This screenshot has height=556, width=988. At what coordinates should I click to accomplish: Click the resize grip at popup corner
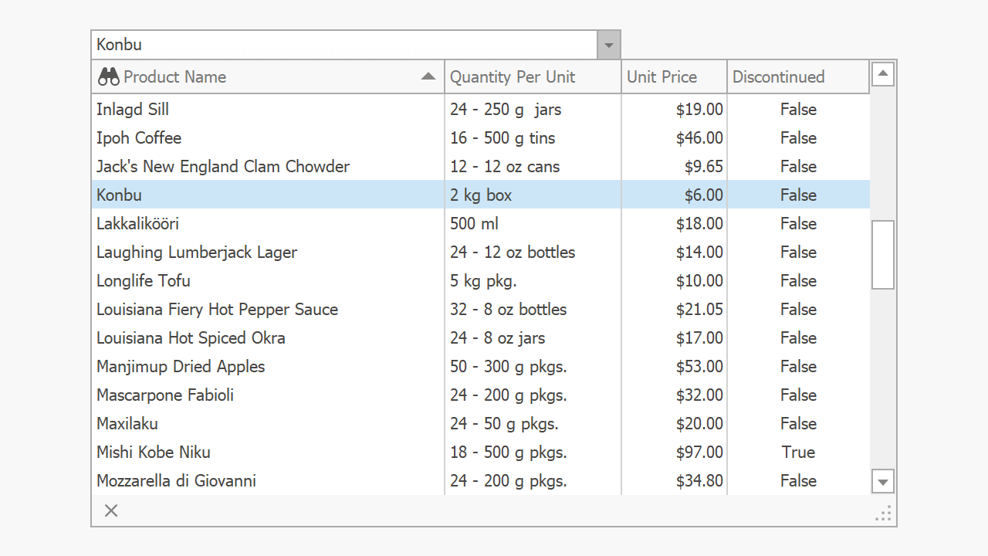coord(884,514)
